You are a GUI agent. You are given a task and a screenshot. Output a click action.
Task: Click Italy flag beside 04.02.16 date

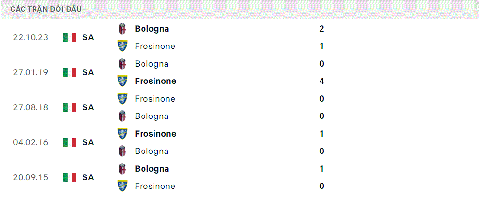click(x=70, y=142)
